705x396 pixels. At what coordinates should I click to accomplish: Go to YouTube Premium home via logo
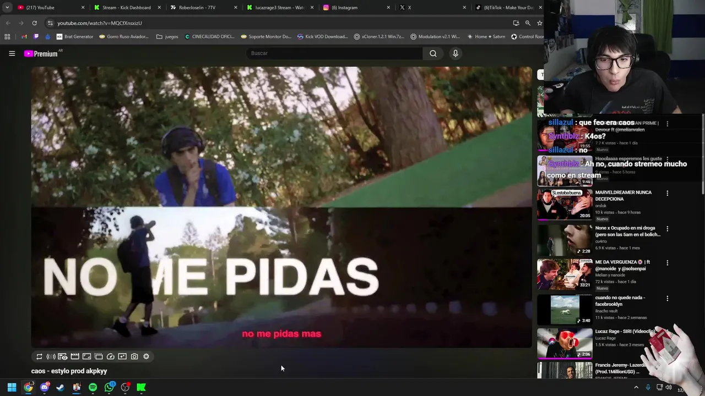[41, 53]
